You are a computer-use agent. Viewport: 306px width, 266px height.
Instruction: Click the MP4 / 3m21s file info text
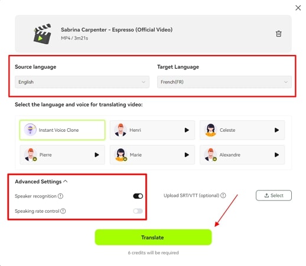[x=74, y=38]
